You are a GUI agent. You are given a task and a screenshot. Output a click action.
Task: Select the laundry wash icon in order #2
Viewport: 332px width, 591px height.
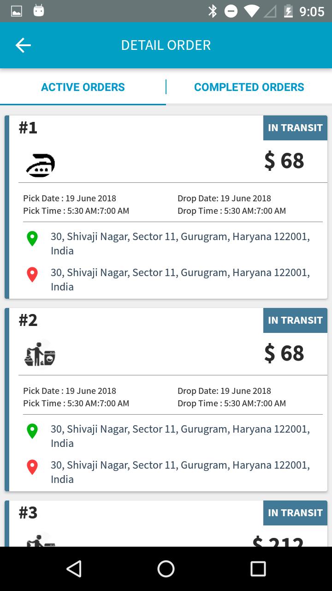click(x=40, y=354)
